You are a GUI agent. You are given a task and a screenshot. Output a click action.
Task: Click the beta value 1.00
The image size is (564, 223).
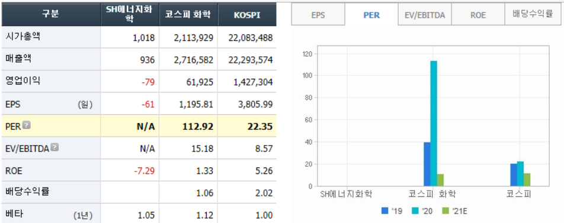pyautogui.click(x=265, y=215)
